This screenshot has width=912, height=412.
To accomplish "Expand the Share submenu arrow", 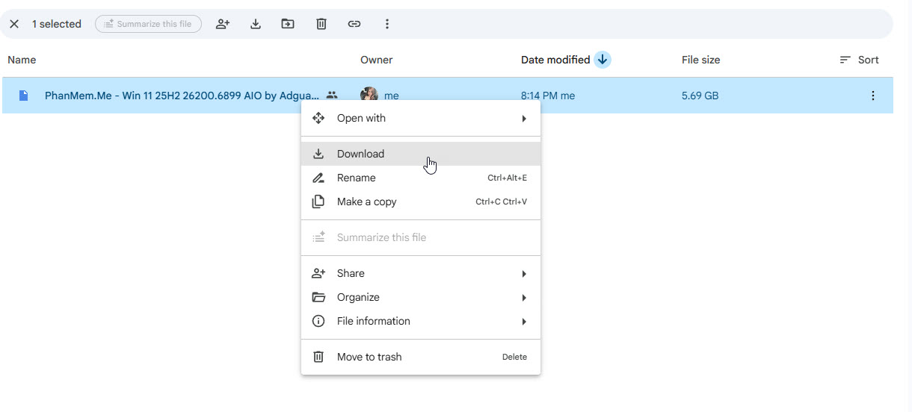I will click(524, 274).
